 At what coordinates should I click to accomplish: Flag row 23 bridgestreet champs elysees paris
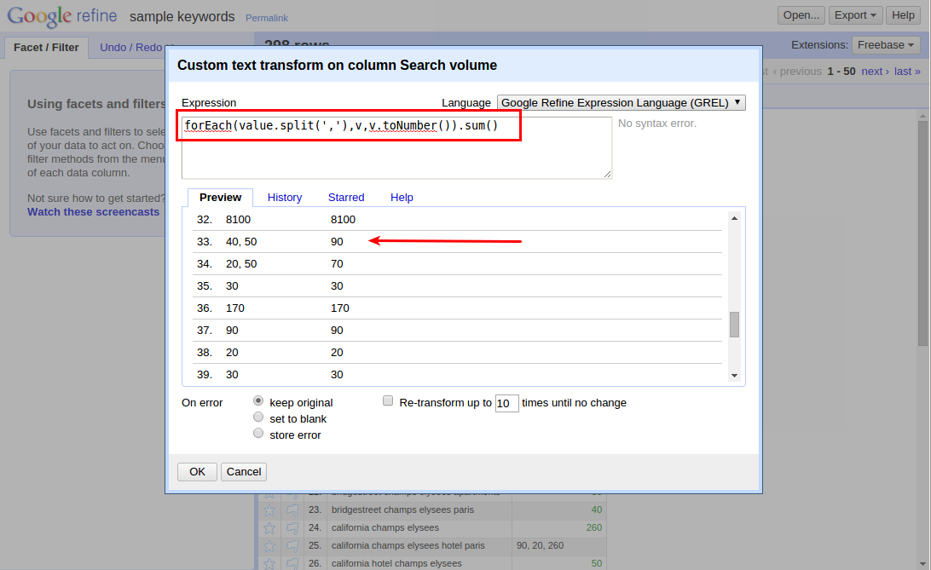(x=292, y=510)
